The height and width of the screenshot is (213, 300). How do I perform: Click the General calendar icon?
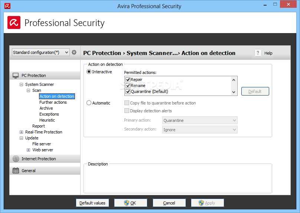16,171
